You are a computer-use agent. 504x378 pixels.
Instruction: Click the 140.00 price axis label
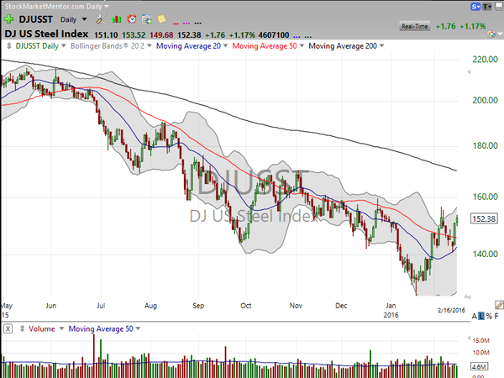pyautogui.click(x=485, y=254)
